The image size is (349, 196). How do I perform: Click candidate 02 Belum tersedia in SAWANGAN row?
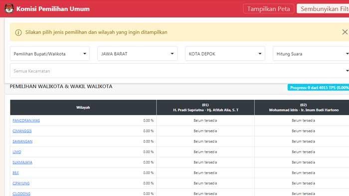303,142
